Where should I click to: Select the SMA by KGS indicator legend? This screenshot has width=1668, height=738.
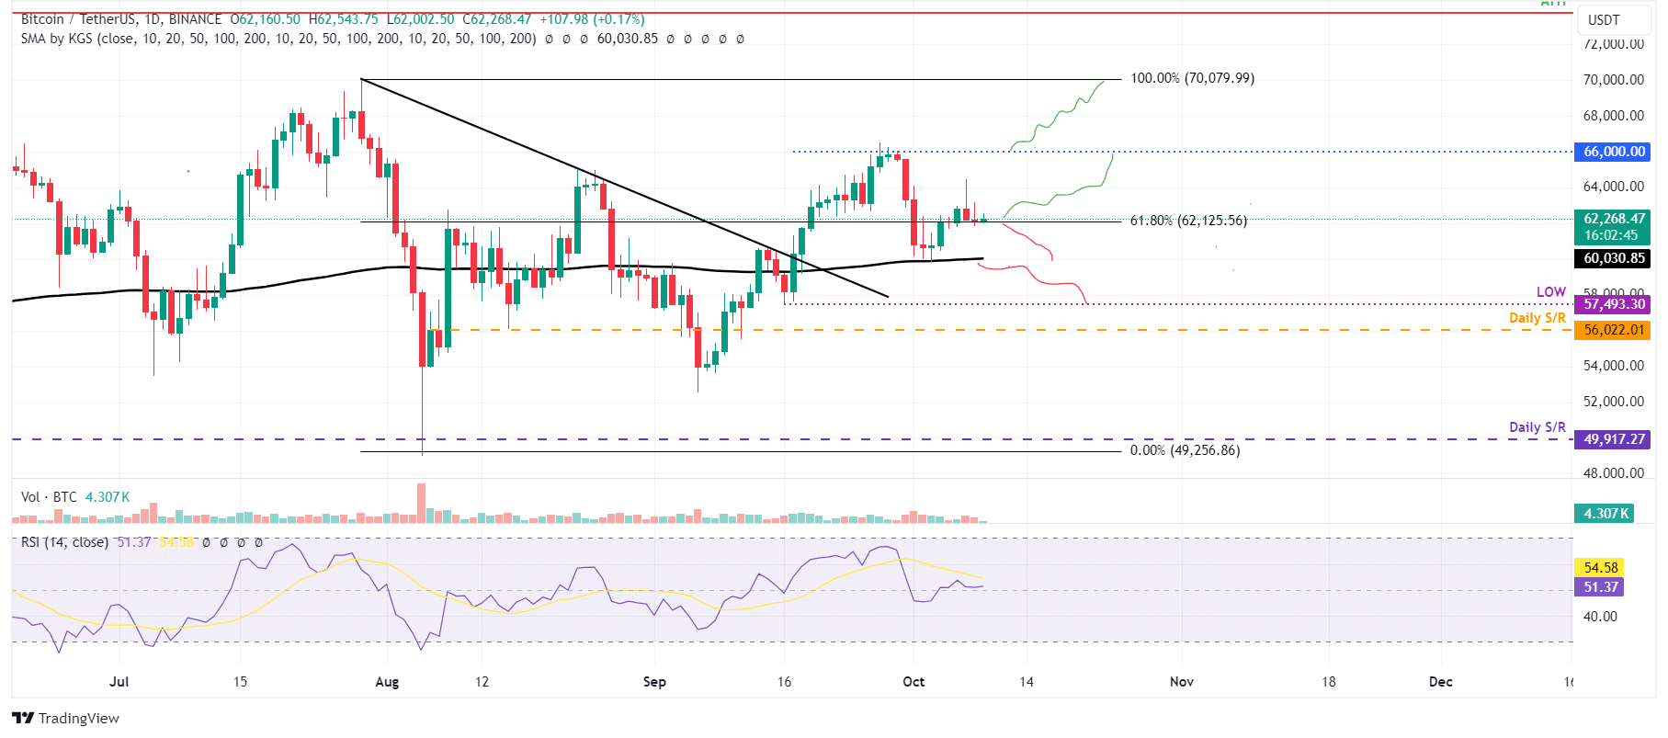click(x=278, y=39)
